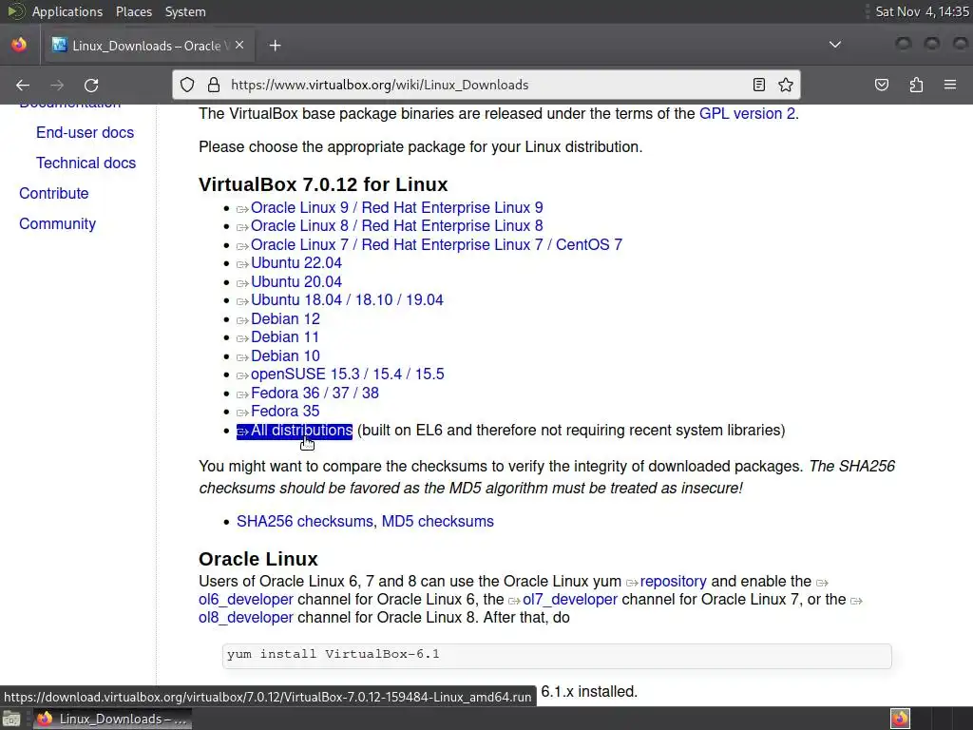
Task: Click the Firefox logo left of tabs
Action: tap(19, 45)
